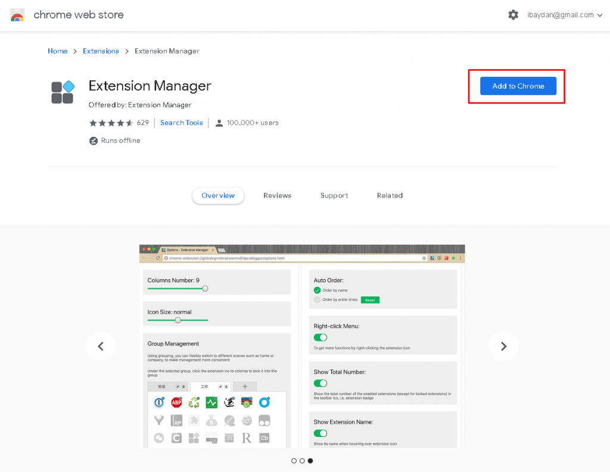Click the Runs offline checkmark icon
This screenshot has width=610, height=472.
(94, 140)
